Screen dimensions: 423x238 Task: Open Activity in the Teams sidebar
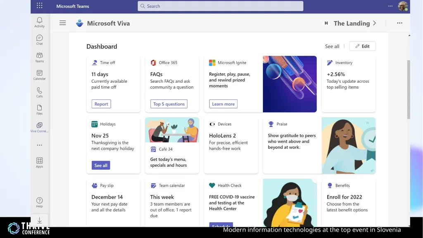[x=39, y=22]
